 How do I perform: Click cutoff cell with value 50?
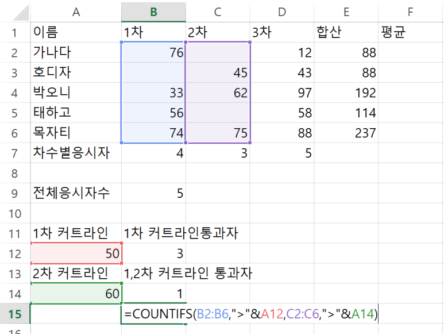(x=76, y=254)
